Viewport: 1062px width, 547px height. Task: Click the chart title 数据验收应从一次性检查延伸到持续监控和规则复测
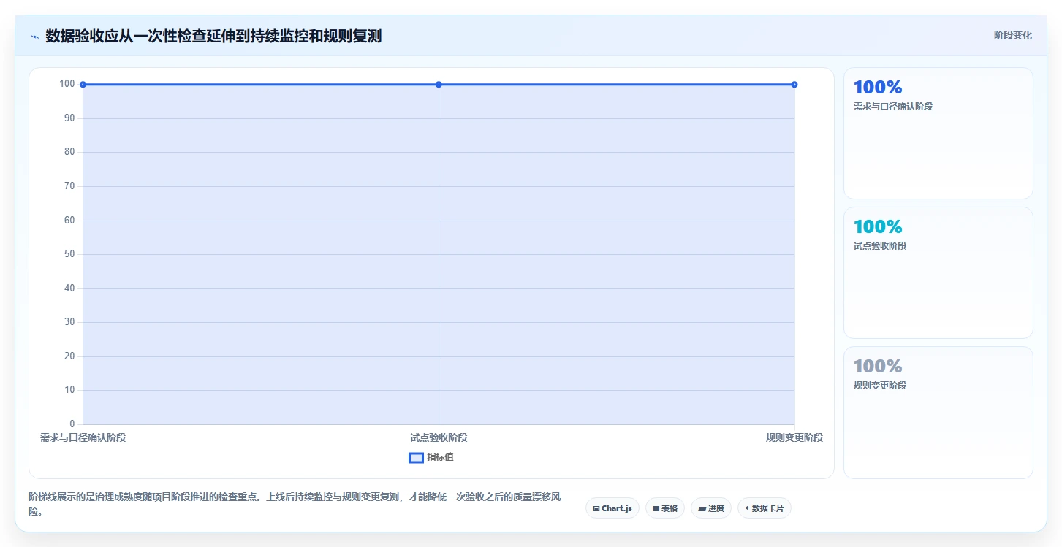tap(213, 37)
